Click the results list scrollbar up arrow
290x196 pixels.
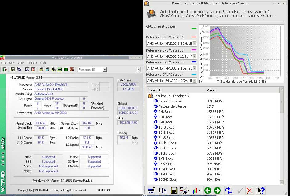point(281,89)
